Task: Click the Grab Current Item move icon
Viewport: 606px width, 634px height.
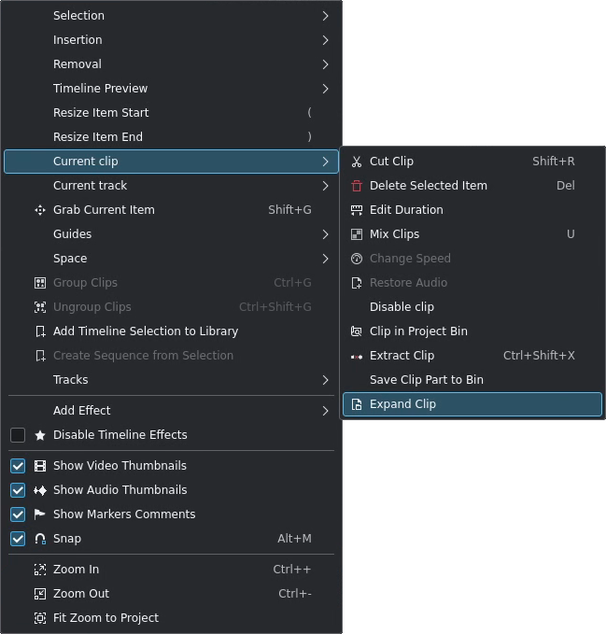Action: [x=40, y=210]
